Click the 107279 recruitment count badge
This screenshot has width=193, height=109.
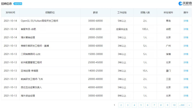[18, 4]
